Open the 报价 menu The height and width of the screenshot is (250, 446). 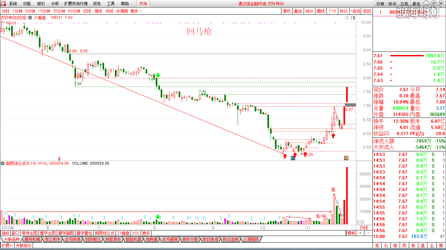pos(41,4)
